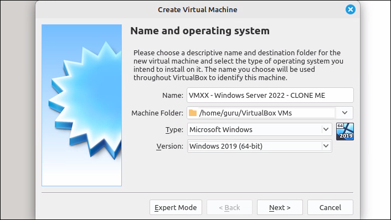Open the Type dropdown showing Microsoft Windows
Image resolution: width=391 pixels, height=220 pixels.
click(x=260, y=129)
